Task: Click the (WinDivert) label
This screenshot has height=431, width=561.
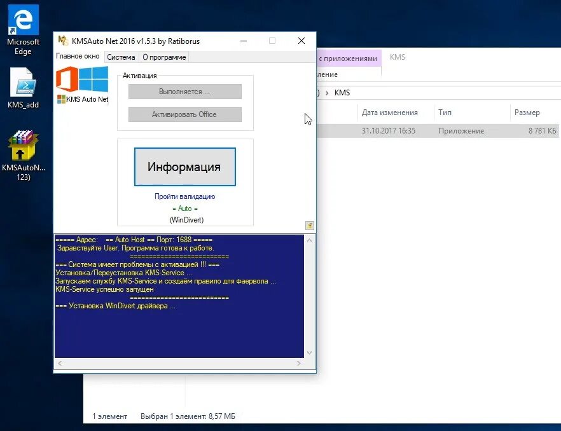Action: 186,220
